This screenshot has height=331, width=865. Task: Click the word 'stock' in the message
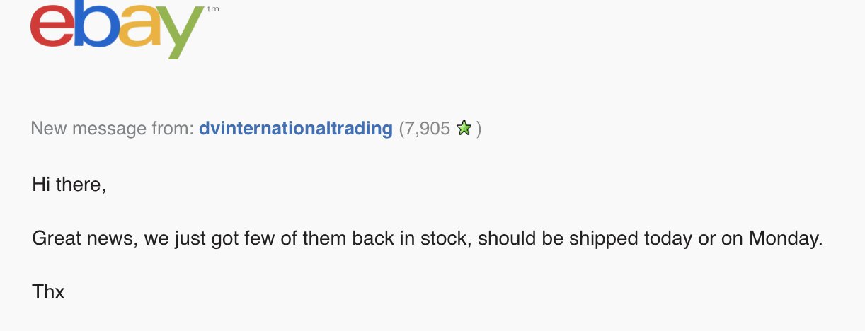(x=445, y=238)
